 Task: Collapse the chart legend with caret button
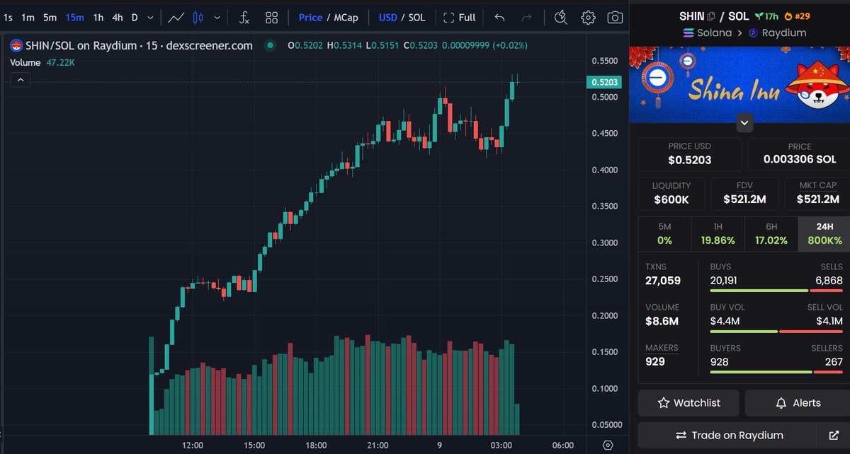click(21, 81)
